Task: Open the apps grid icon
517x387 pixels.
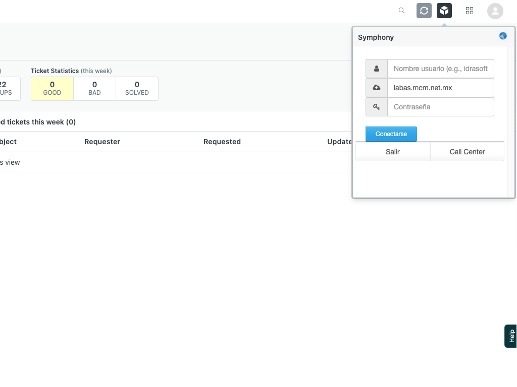Action: click(470, 11)
